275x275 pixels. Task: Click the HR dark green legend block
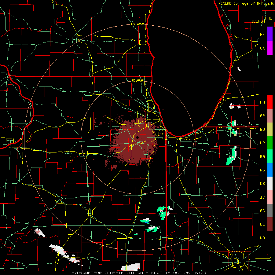(270, 143)
